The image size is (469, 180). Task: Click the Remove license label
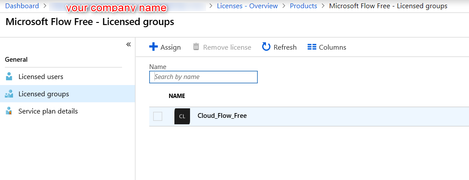pos(227,47)
